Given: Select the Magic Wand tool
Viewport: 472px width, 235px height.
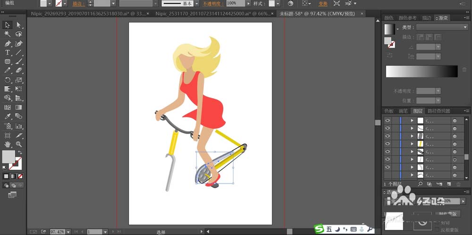Looking at the screenshot, I should click(x=8, y=34).
